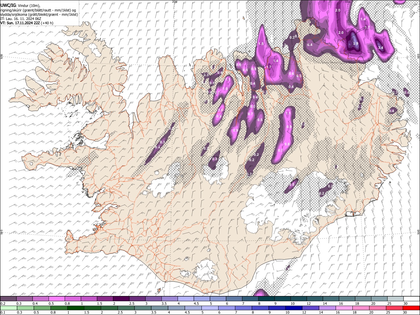
Task: Click the medium green lower-row swatch above 0.5
Action: 42,308
